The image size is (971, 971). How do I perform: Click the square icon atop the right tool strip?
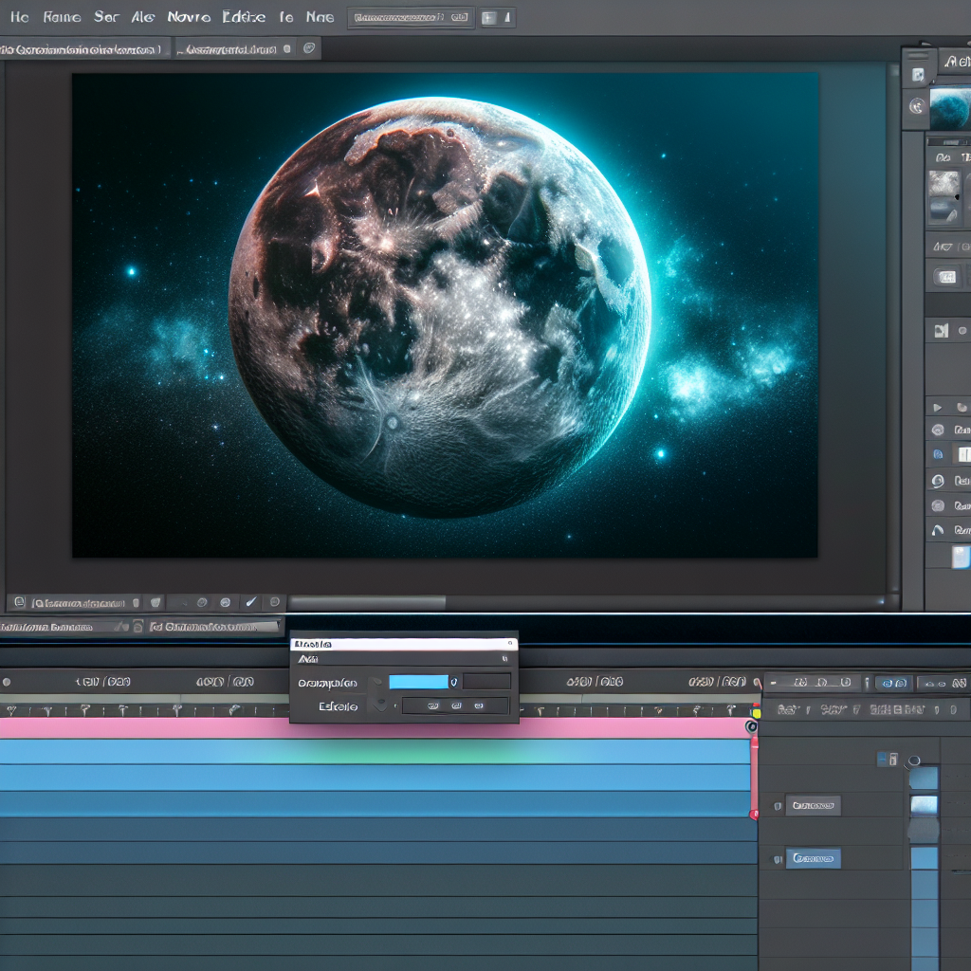tap(918, 76)
